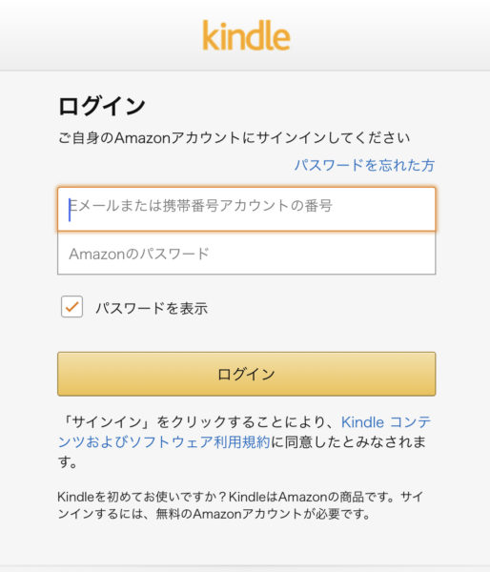Uncheck the パスワードを表示 checkbox

71,307
